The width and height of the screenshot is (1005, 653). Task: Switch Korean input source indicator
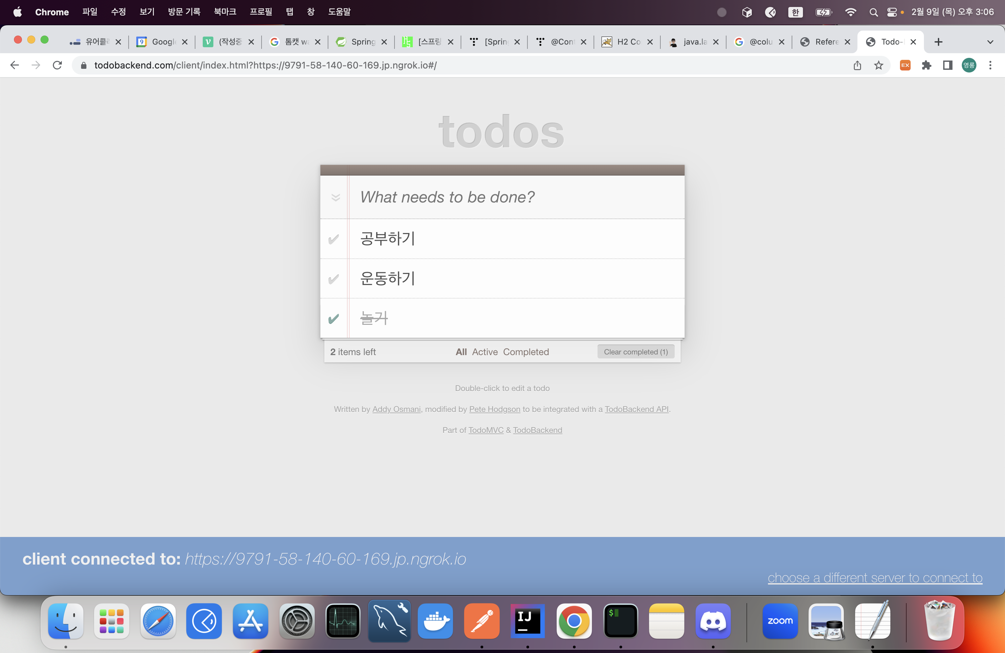click(x=795, y=12)
